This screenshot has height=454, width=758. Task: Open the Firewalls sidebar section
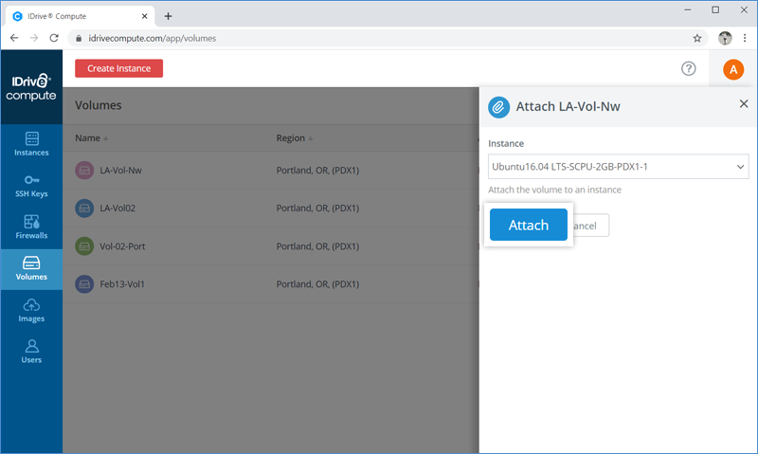tap(31, 227)
